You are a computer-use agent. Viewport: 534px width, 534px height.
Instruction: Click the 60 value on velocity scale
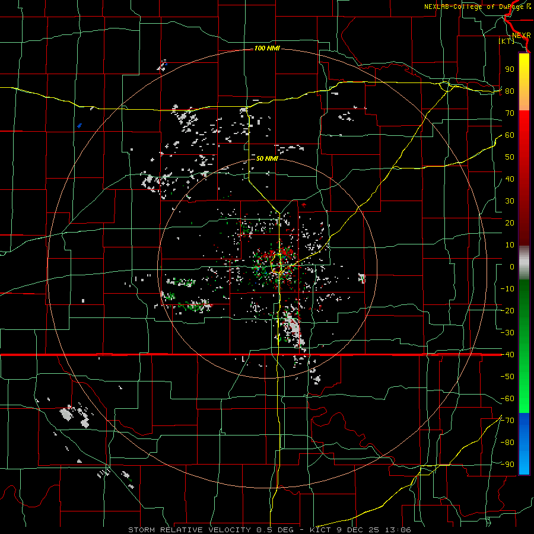510,135
